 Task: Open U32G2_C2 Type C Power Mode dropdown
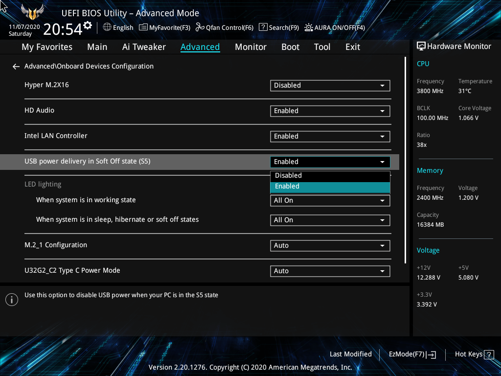330,271
